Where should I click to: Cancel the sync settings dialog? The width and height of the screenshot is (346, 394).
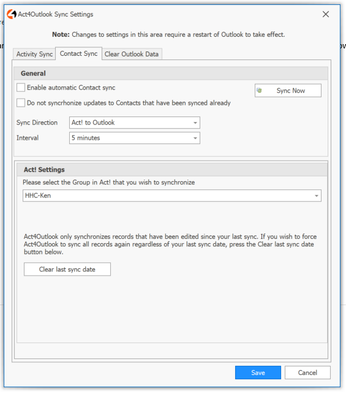tap(307, 373)
